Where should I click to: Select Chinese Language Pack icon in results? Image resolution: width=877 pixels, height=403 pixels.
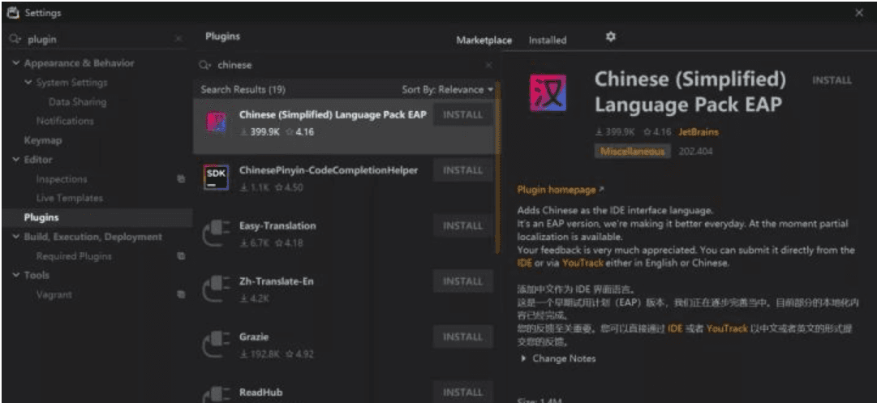(216, 123)
